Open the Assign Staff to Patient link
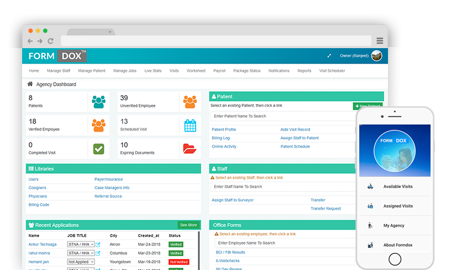Viewport: 451px width, 270px height. coord(300,138)
